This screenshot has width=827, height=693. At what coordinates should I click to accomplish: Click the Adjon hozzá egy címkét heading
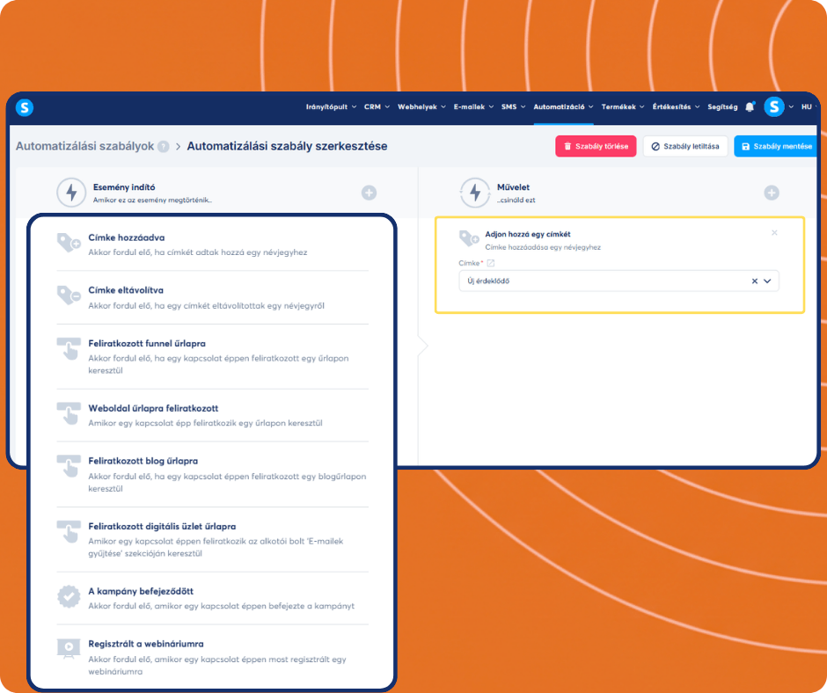pos(527,234)
